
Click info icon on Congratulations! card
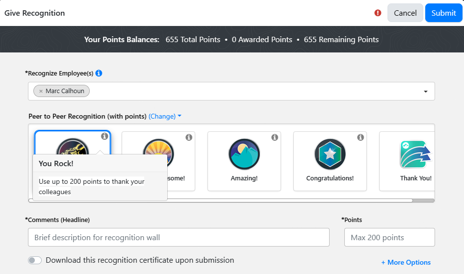(x=361, y=137)
